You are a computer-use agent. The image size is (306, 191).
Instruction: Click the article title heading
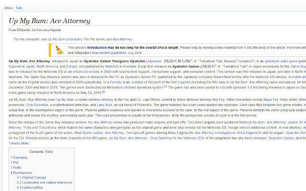pos(50,21)
